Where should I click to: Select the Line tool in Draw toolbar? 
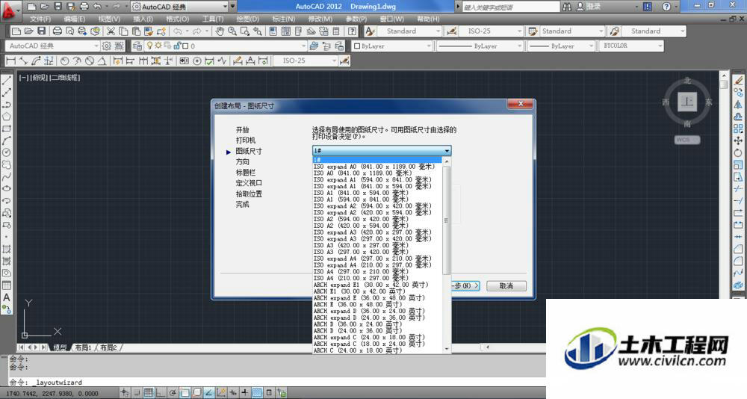[7, 81]
